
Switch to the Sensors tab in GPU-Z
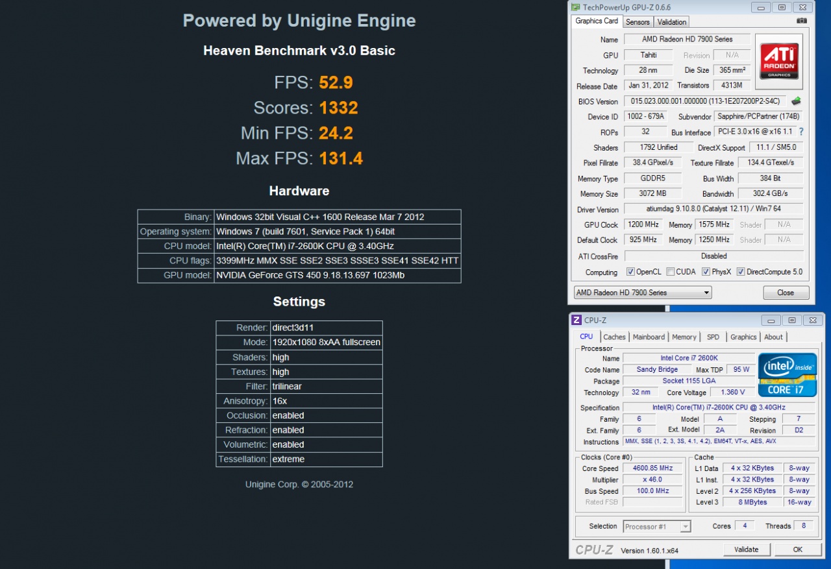click(x=638, y=22)
